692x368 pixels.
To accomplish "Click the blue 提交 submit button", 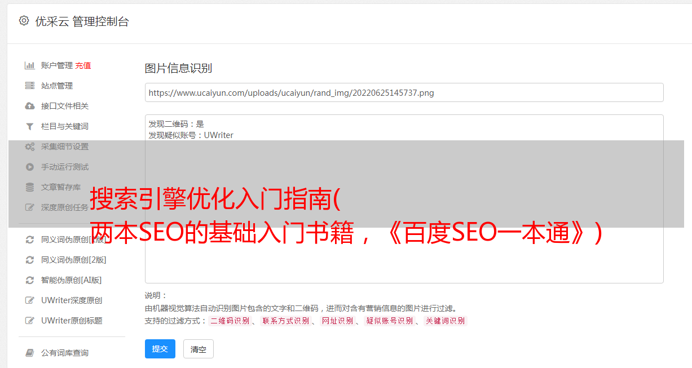I will pyautogui.click(x=160, y=349).
